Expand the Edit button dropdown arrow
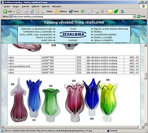Screen dimensions: 148x133 tap(106, 11)
